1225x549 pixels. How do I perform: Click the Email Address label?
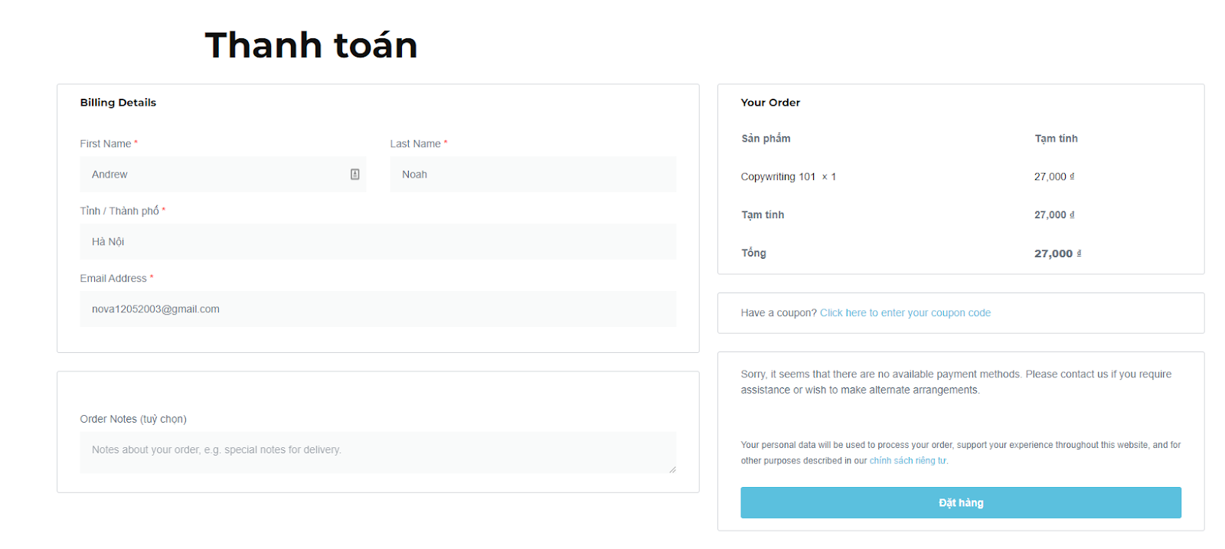click(113, 279)
